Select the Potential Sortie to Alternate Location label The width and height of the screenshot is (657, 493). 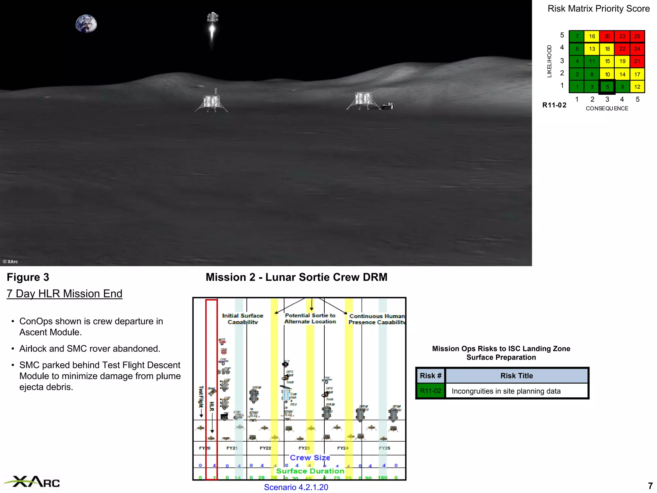click(310, 318)
